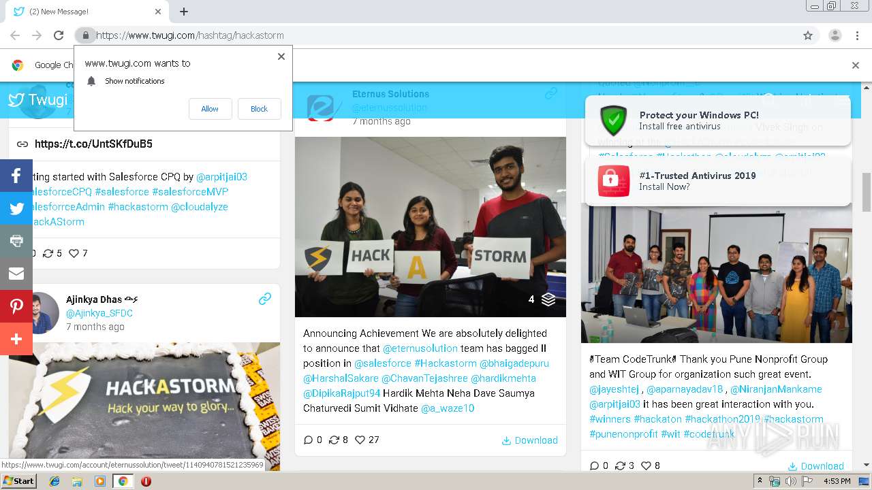
Task: Open Hack A Storm team photo
Action: (x=431, y=227)
